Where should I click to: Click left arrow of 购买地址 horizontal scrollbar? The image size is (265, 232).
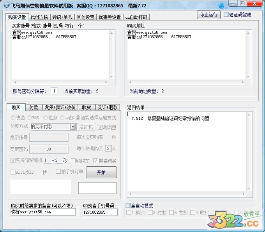coord(130,82)
